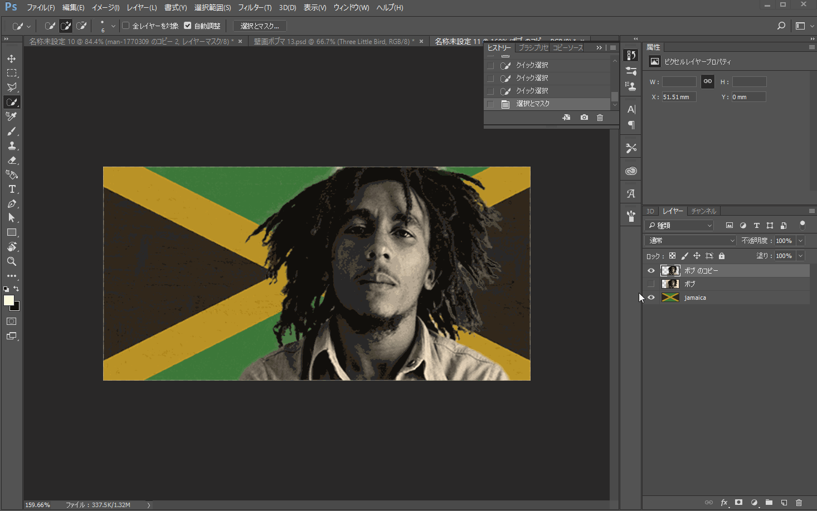Viewport: 817px width, 511px height.
Task: Create a new snapshot in History panel
Action: [x=584, y=118]
